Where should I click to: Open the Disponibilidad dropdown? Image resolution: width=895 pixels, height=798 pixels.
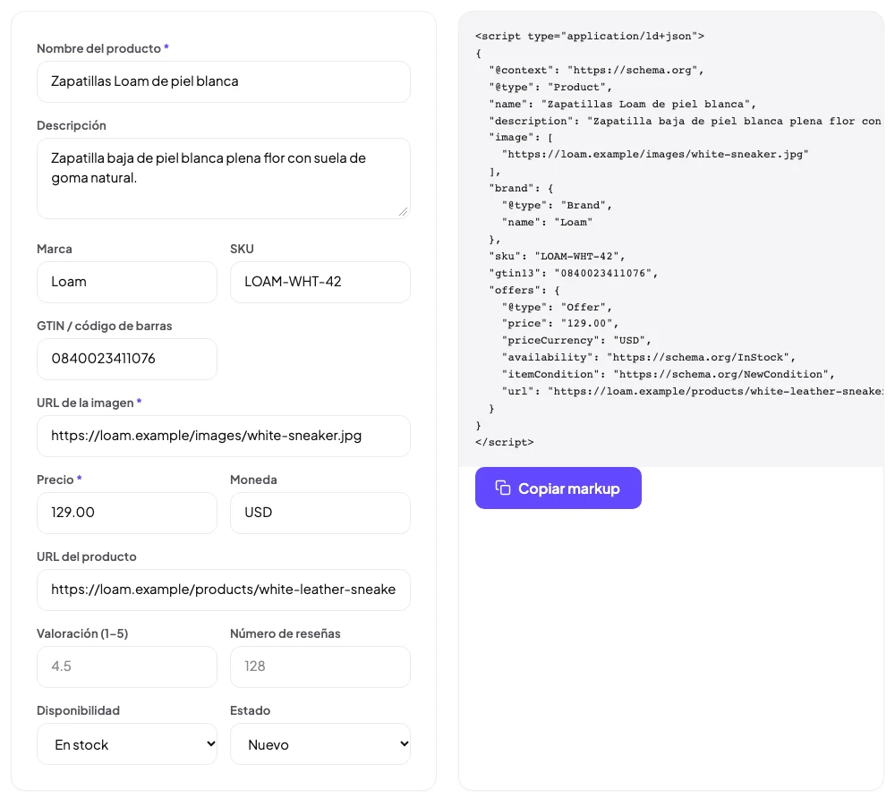pos(127,743)
